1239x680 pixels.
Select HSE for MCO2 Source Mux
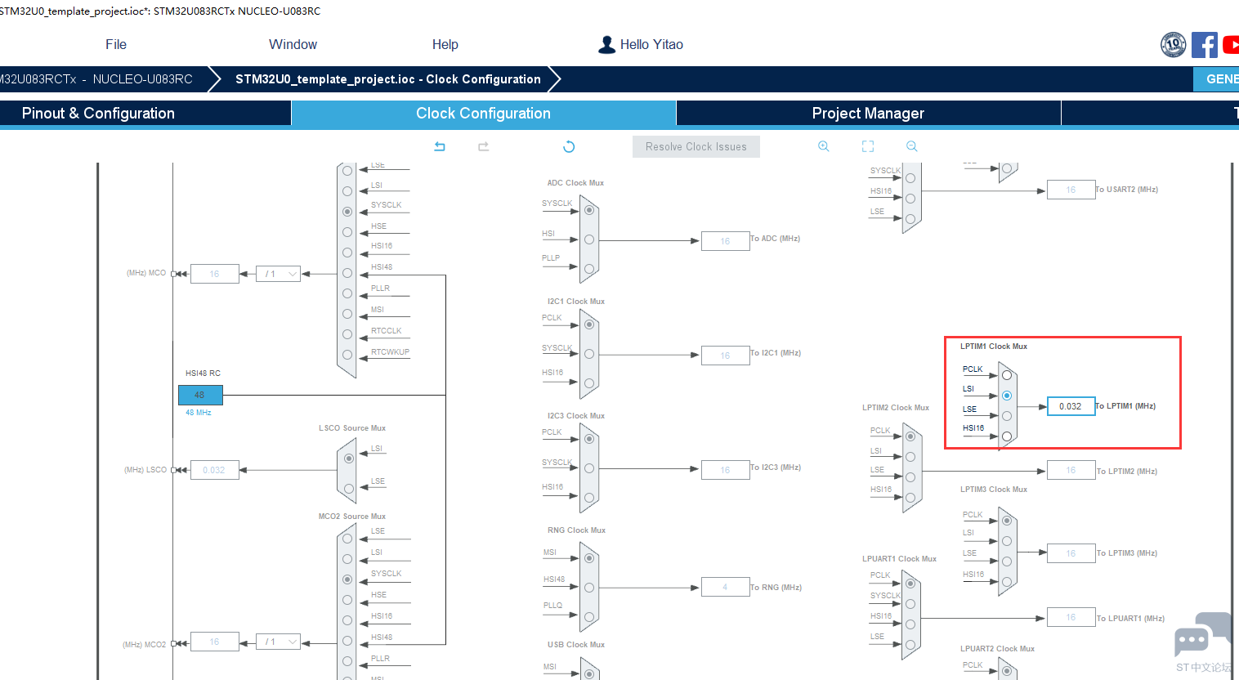pyautogui.click(x=347, y=600)
